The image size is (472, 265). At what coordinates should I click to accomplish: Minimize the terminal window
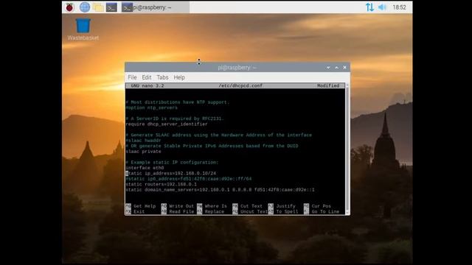[328, 68]
